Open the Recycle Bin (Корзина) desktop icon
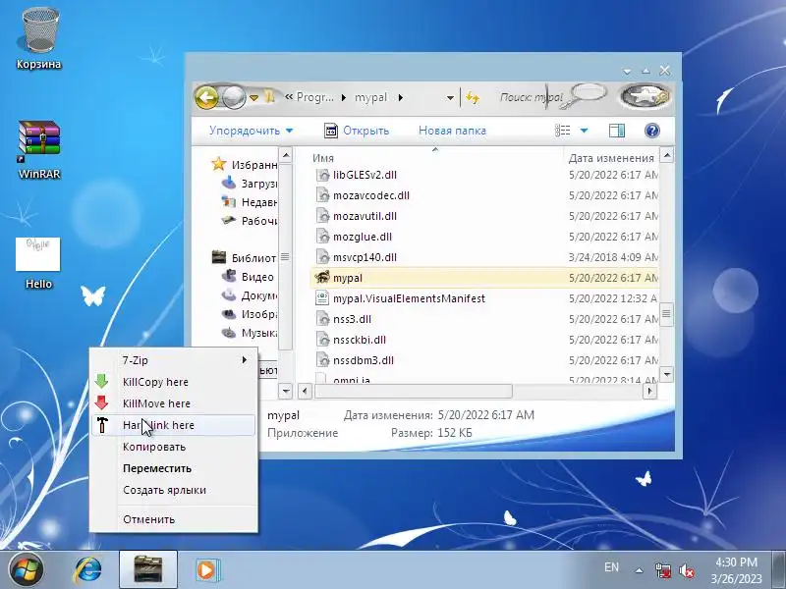 click(x=39, y=38)
